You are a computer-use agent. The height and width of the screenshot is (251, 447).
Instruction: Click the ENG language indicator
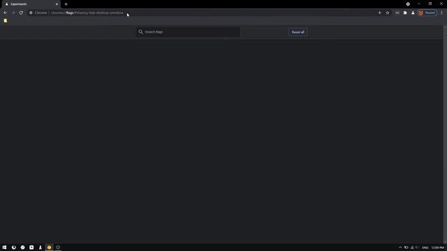(425, 248)
